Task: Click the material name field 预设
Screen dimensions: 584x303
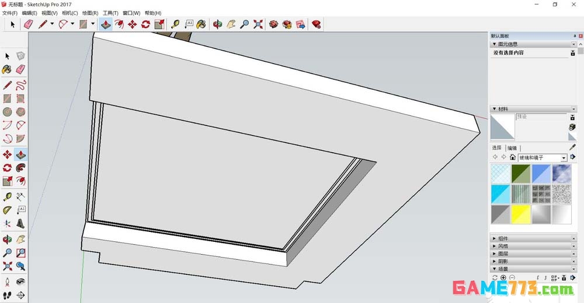Action: tap(541, 117)
